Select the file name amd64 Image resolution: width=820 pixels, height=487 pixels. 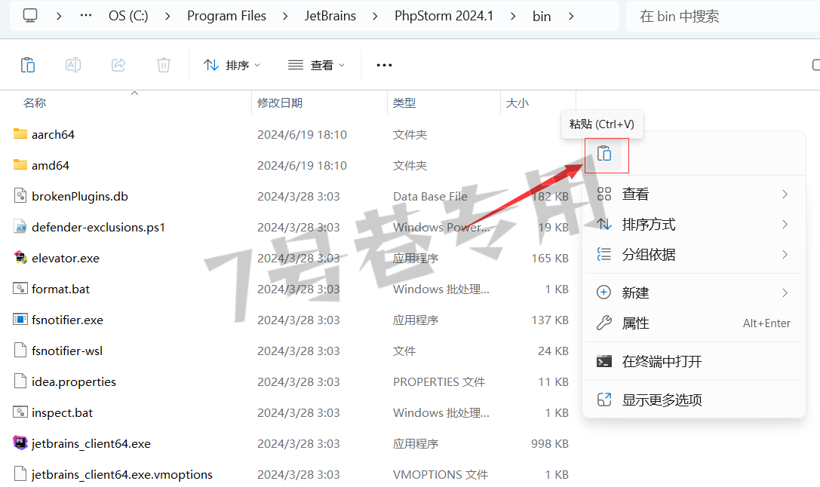pyautogui.click(x=51, y=166)
